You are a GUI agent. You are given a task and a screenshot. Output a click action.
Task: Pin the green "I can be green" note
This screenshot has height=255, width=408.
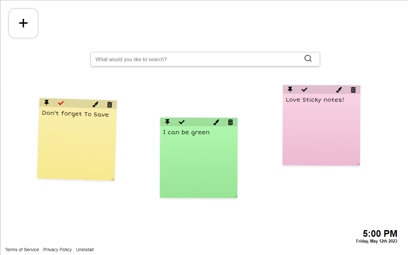pos(167,122)
